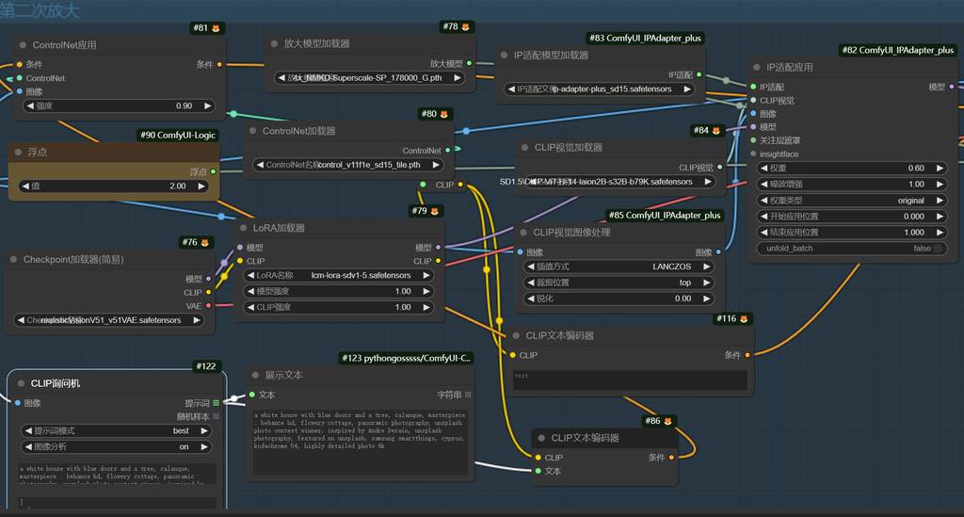Viewport: 964px width, 517px height.
Task: Click the collapse dot on LoRA加载器 node
Action: [x=242, y=228]
